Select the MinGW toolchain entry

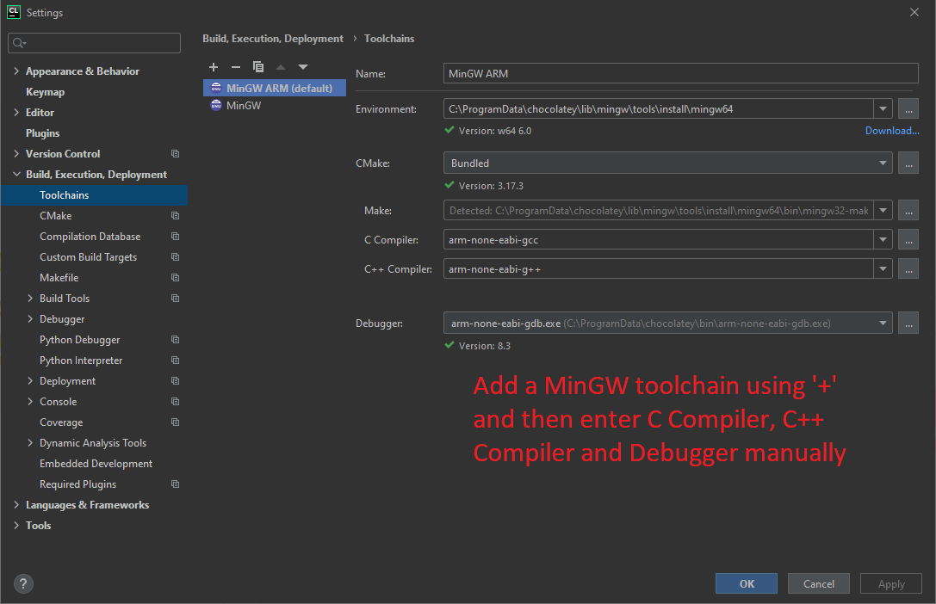click(275, 106)
